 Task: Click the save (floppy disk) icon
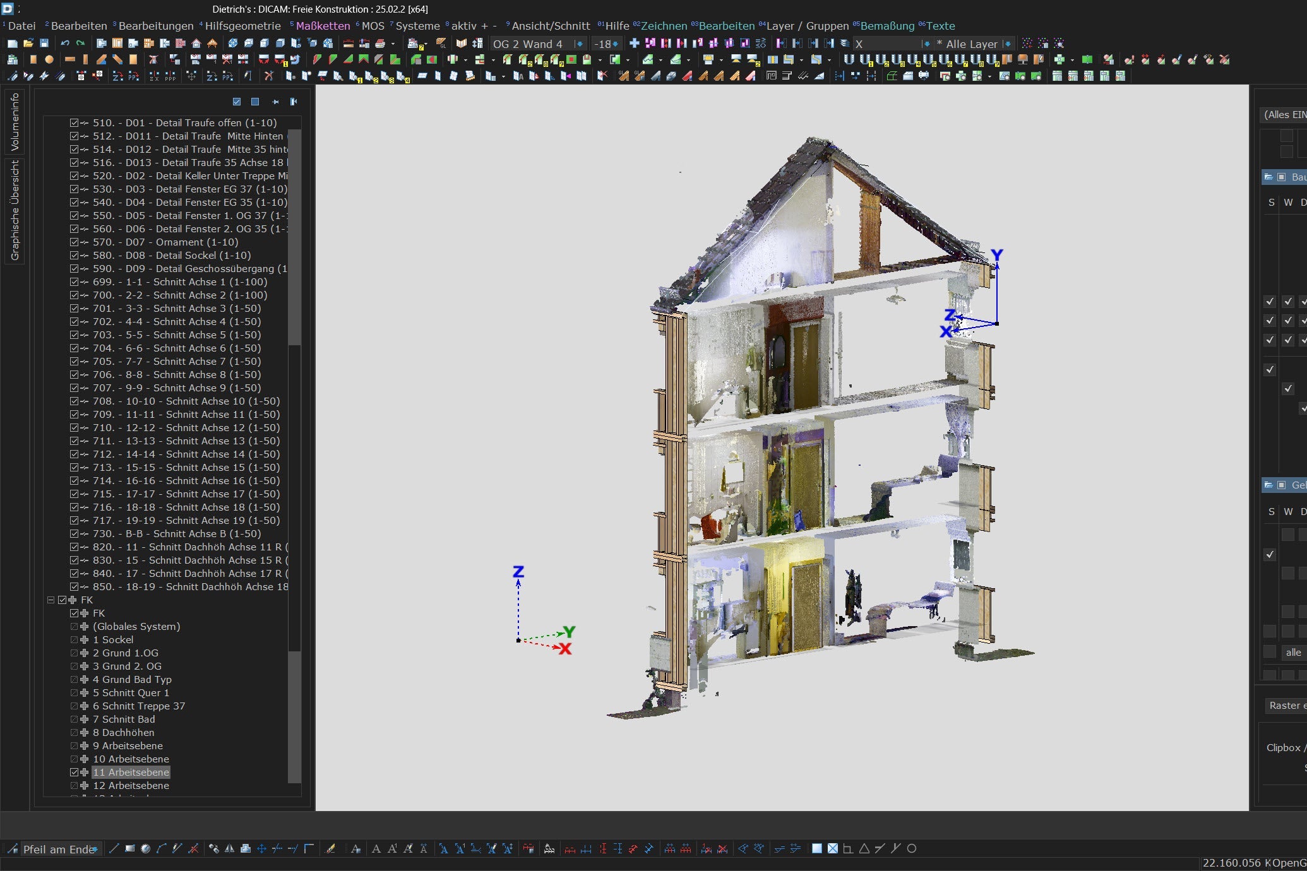[x=44, y=44]
